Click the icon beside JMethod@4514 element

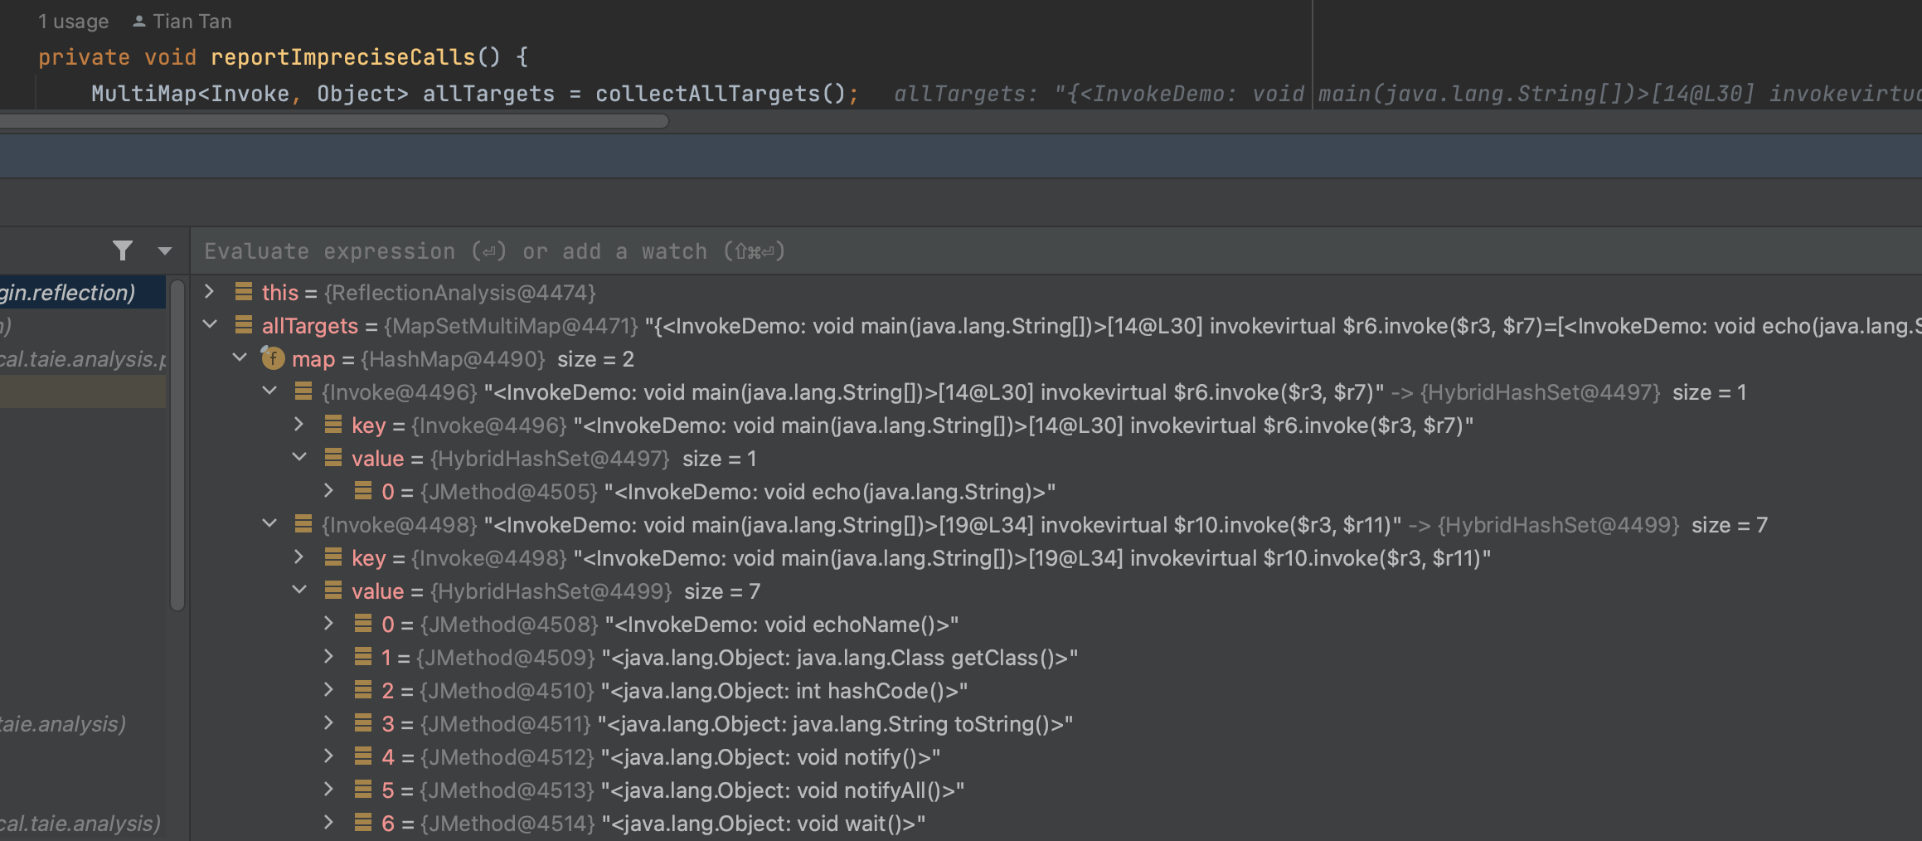[x=363, y=822]
